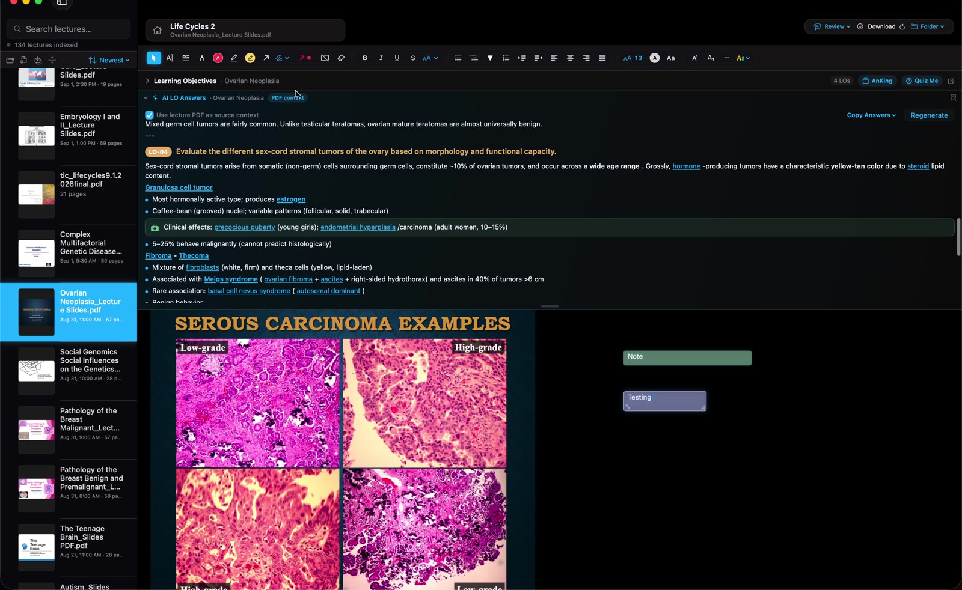Open the Review dropdown menu
Viewport: 962px width, 590px height.
tap(832, 27)
